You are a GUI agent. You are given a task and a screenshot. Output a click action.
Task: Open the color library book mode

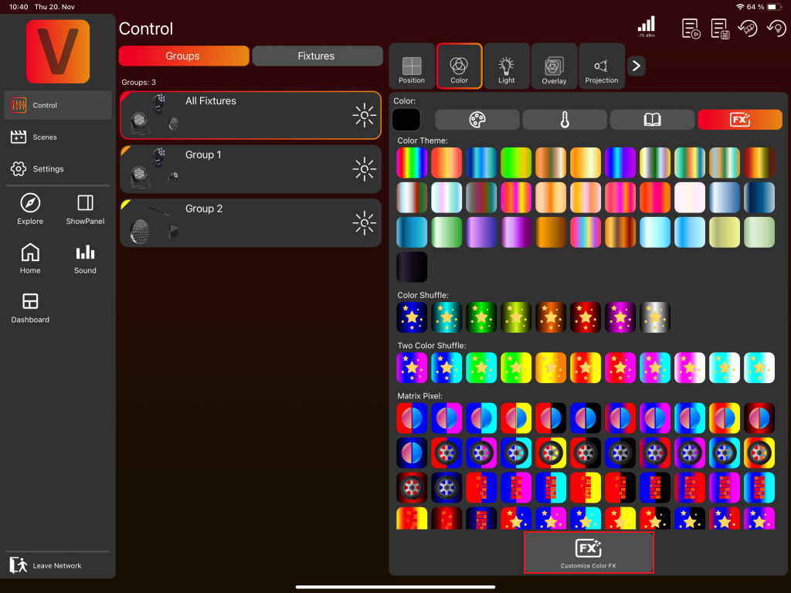tap(652, 120)
